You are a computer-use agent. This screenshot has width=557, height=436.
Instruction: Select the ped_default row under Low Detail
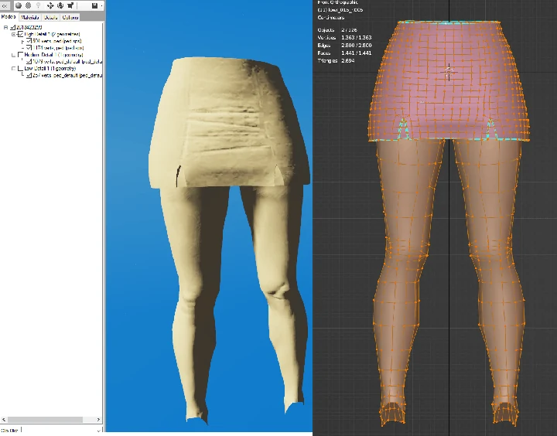[67, 75]
